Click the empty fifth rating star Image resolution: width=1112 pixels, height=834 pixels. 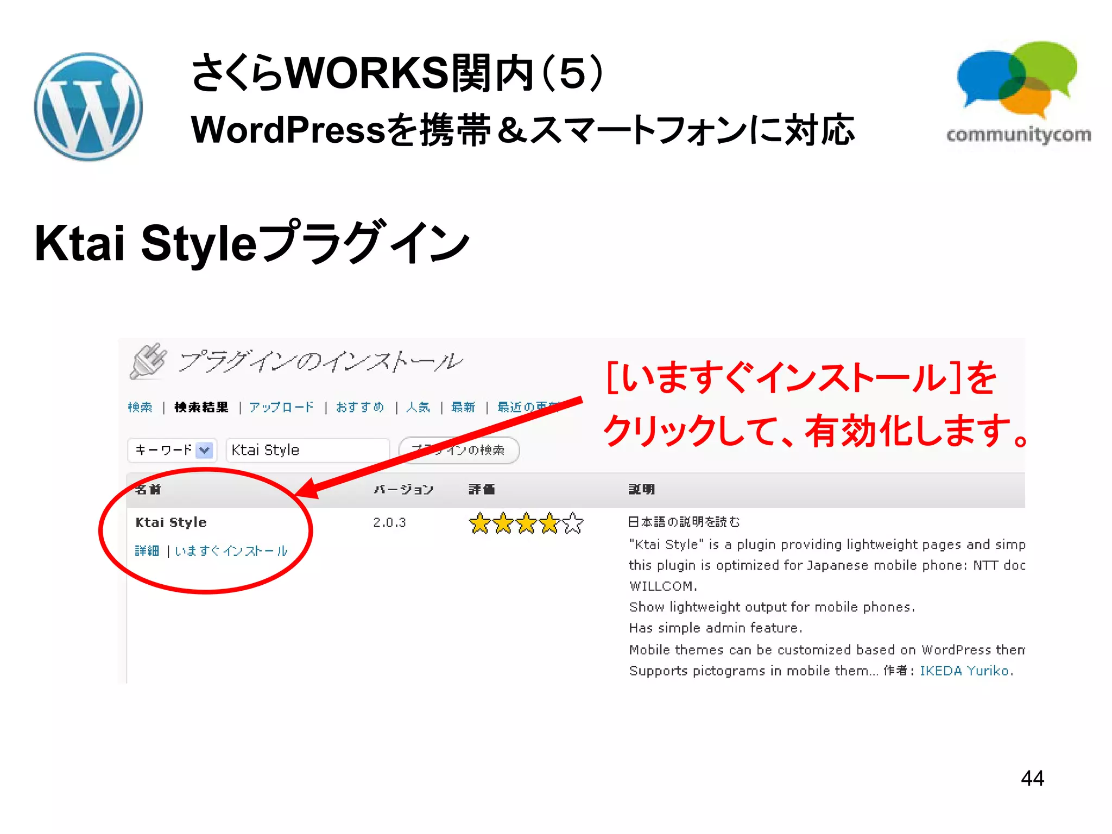[573, 524]
